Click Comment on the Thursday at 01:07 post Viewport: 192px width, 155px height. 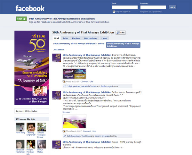click(x=87, y=131)
